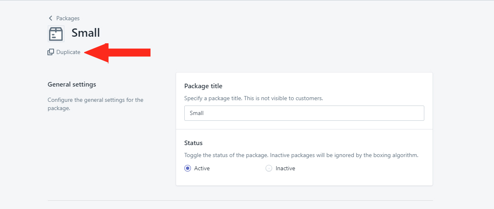Click the Inactive label text

285,169
